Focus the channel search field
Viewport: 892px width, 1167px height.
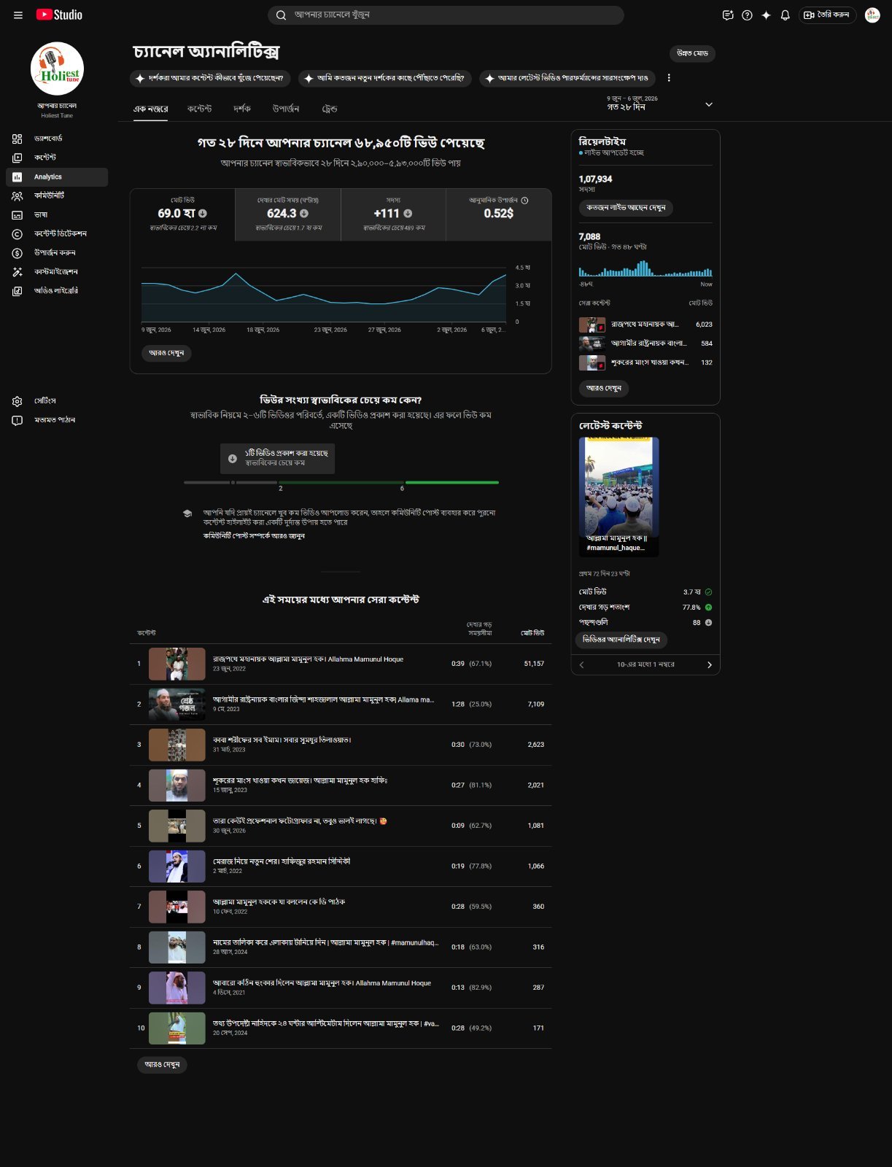[446, 15]
